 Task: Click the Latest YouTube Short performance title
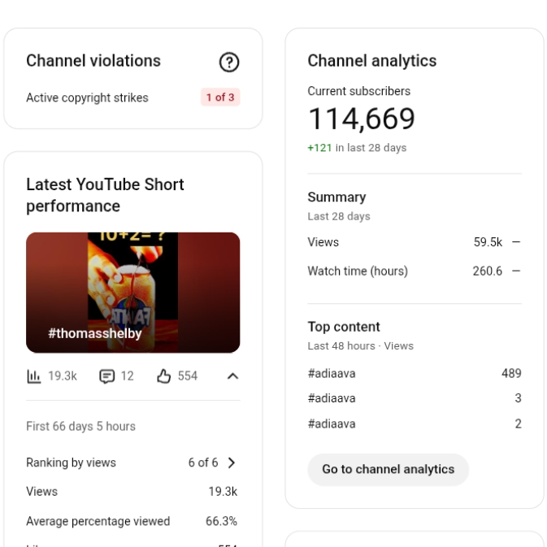106,195
